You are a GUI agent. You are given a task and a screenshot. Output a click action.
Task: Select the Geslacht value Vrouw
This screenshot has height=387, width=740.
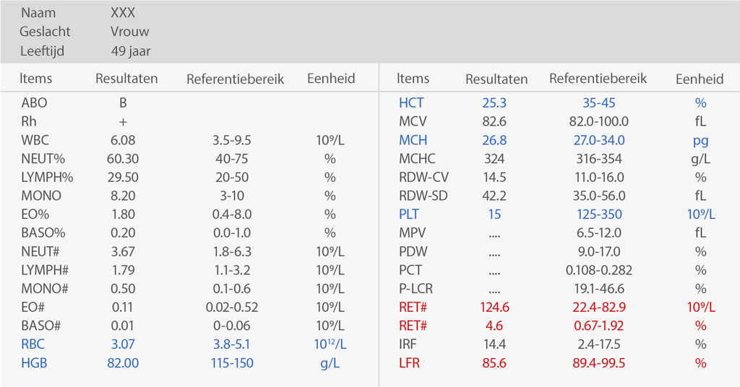[130, 32]
